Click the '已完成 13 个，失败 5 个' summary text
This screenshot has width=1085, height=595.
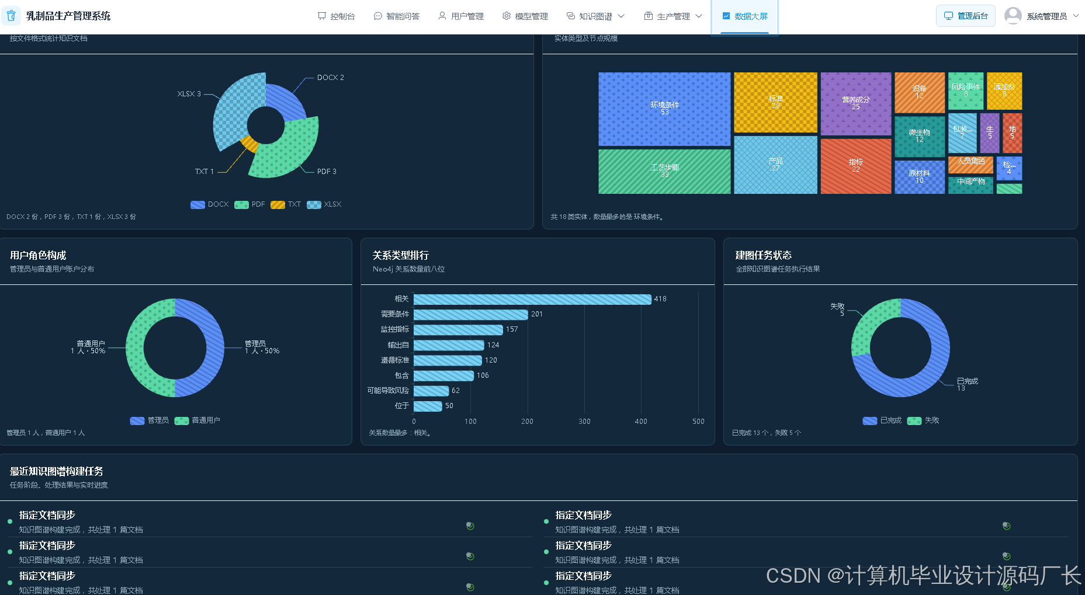[x=767, y=433]
